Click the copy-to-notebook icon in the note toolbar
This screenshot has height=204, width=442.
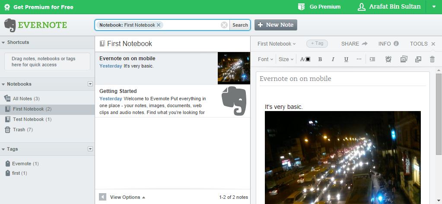pyautogui.click(x=404, y=59)
